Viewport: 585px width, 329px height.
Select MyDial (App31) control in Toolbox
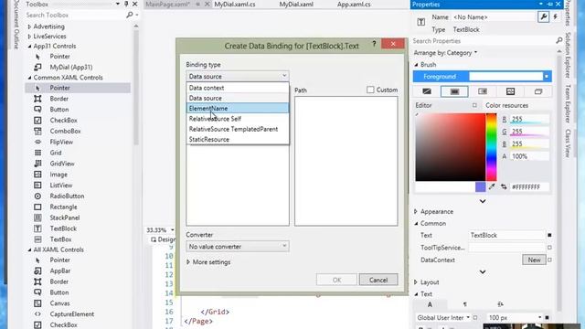pyautogui.click(x=71, y=67)
